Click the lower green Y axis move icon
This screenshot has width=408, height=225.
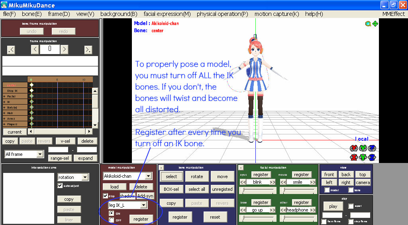pos(363,157)
